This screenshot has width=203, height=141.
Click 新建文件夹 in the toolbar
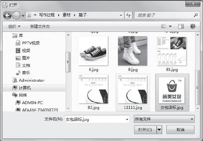pos(40,26)
